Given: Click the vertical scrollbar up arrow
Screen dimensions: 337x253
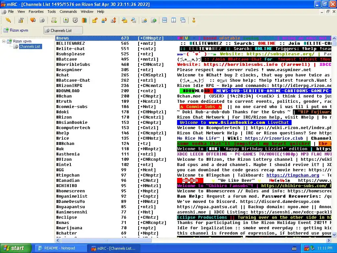Looking at the screenshot, I should 334,38.
